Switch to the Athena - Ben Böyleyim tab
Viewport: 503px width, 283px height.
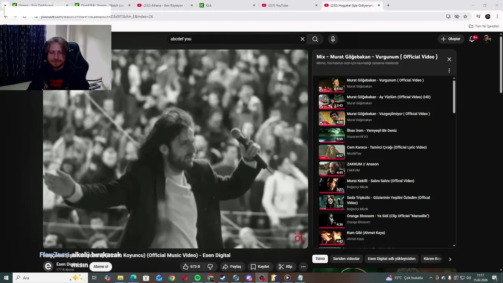165,5
